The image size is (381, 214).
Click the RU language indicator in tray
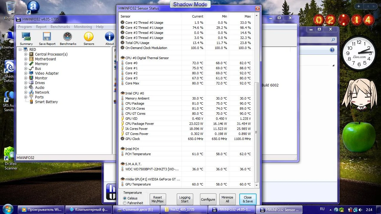322,209
